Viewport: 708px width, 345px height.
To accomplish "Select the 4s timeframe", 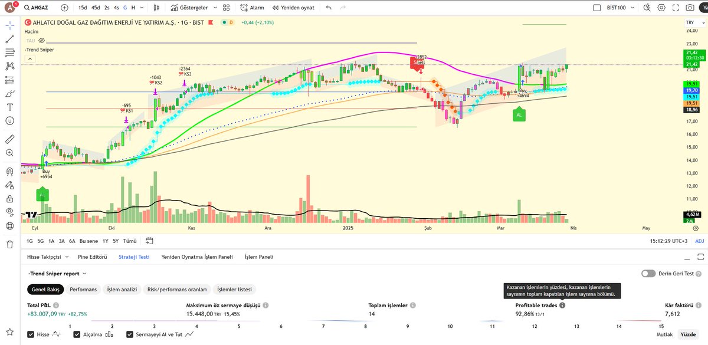I will (x=116, y=8).
